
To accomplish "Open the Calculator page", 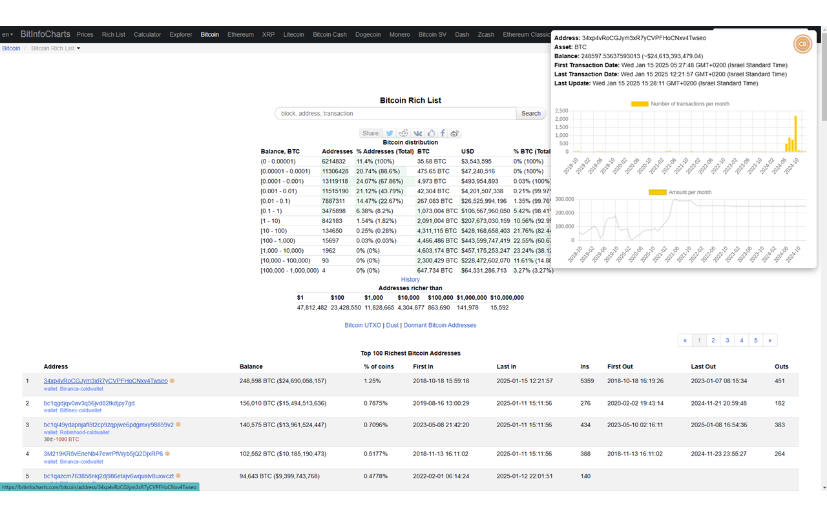I will point(147,35).
